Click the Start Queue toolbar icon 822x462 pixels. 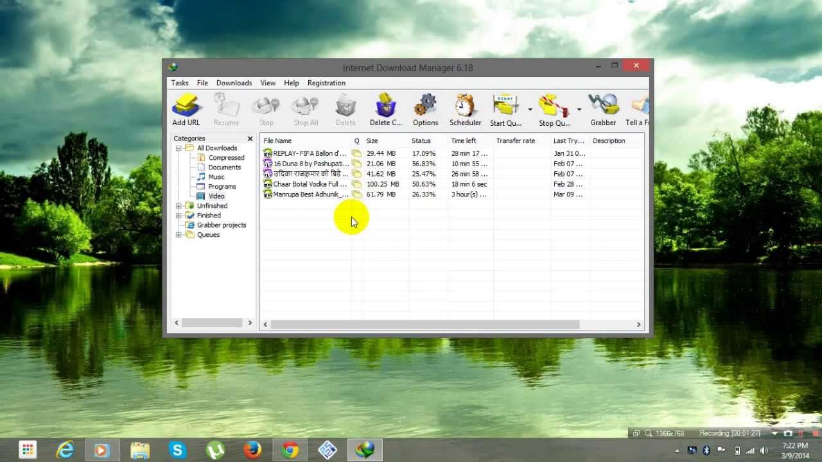[x=505, y=110]
